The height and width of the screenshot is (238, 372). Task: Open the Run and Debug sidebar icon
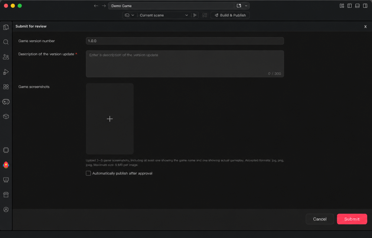click(x=6, y=72)
